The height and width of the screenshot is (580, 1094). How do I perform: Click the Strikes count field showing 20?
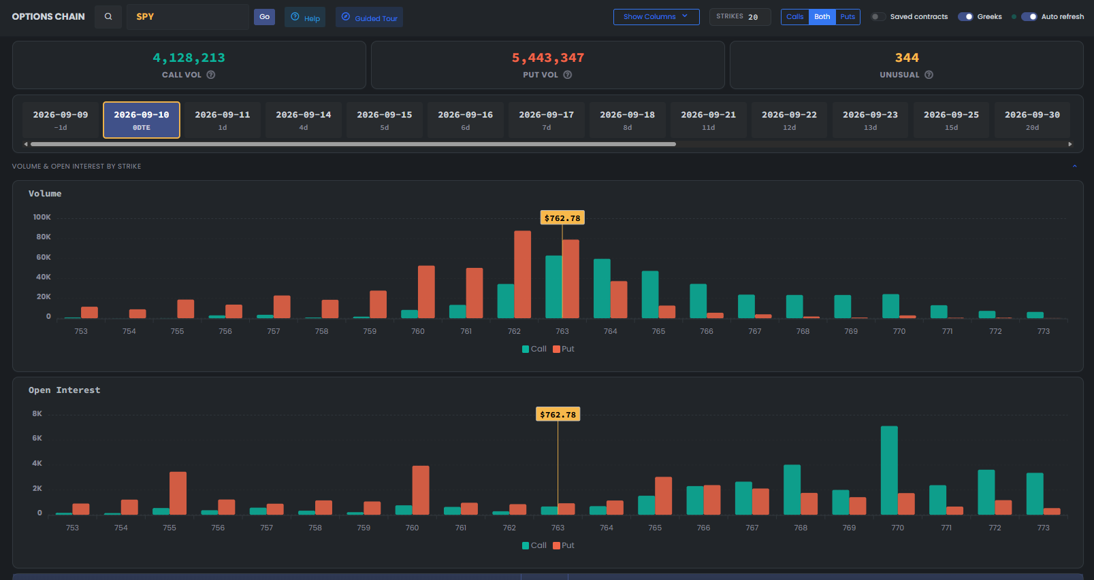coord(740,17)
